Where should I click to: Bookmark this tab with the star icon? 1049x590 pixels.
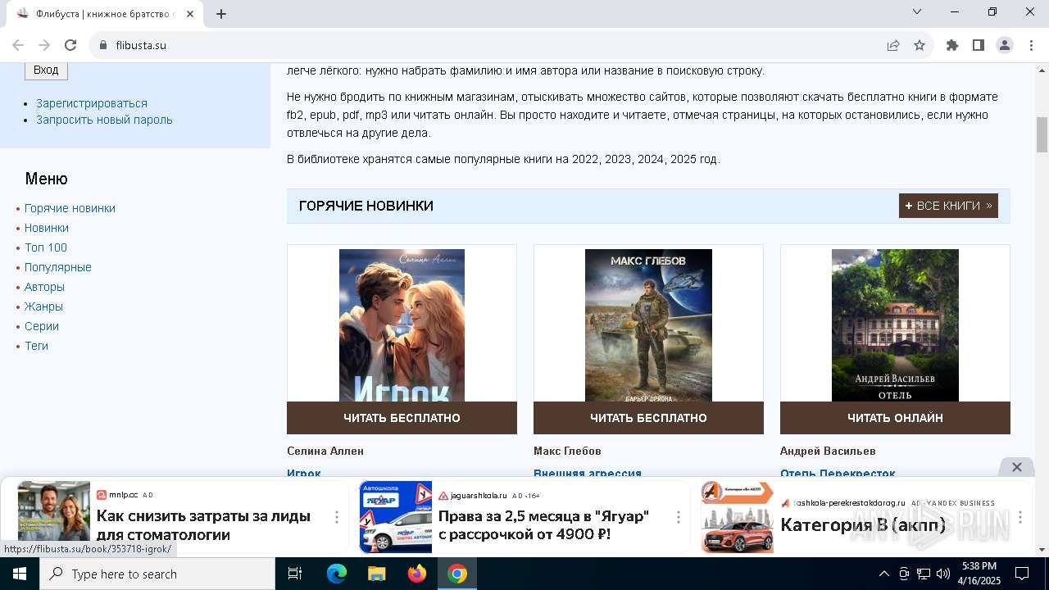pyautogui.click(x=920, y=45)
